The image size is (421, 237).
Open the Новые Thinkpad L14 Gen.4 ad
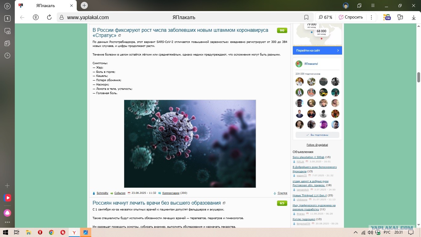coord(309,195)
